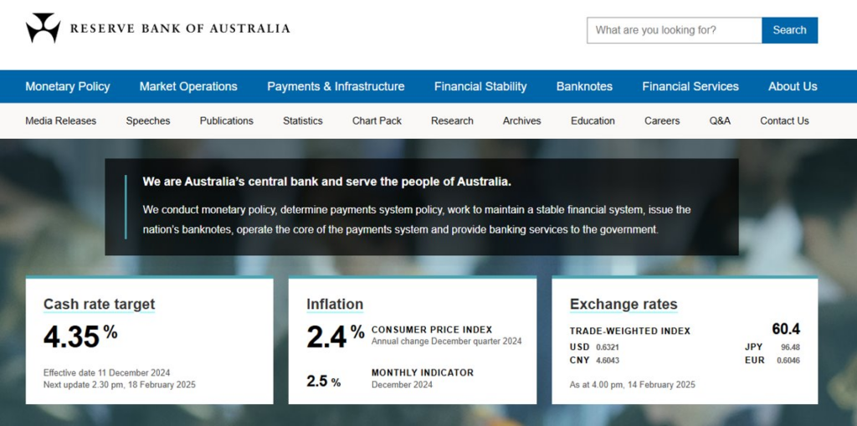Open the Education link
Viewport: 857px width, 426px height.
click(593, 121)
